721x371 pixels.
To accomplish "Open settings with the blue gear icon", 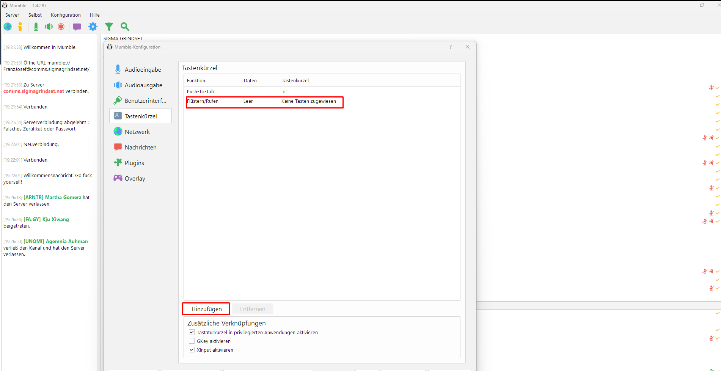I will 93,27.
